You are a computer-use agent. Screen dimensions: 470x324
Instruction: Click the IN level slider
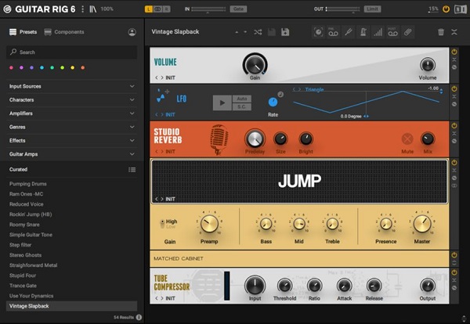point(208,9)
